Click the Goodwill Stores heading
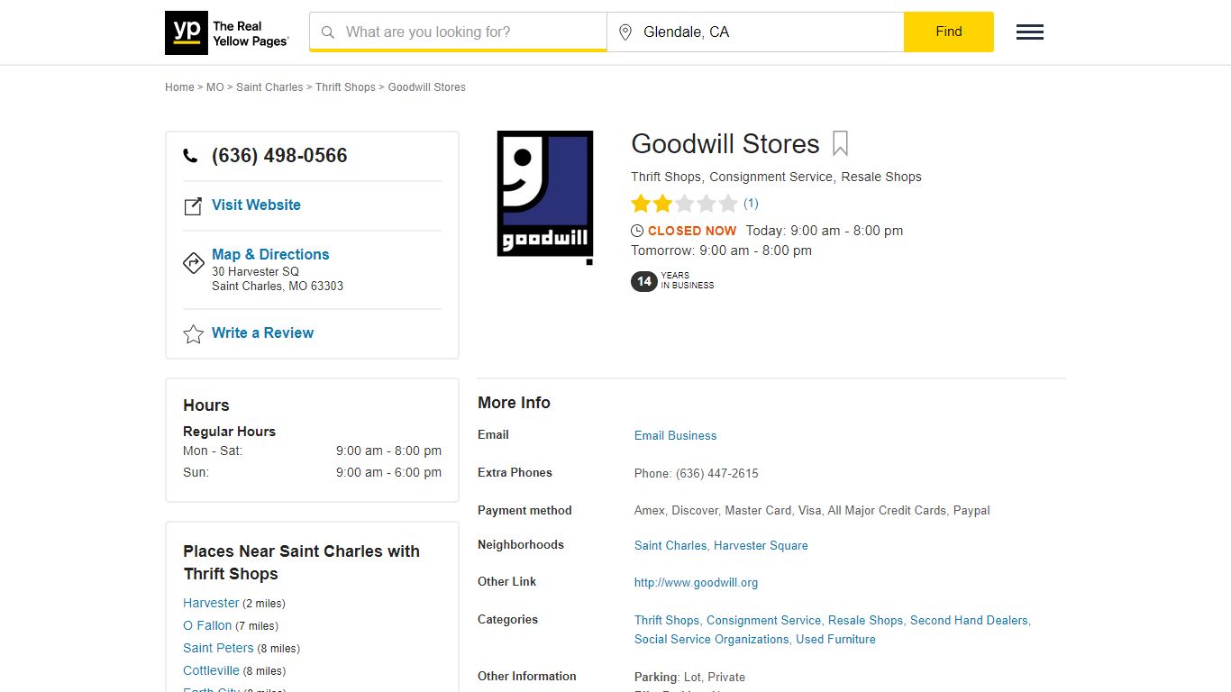 725,144
